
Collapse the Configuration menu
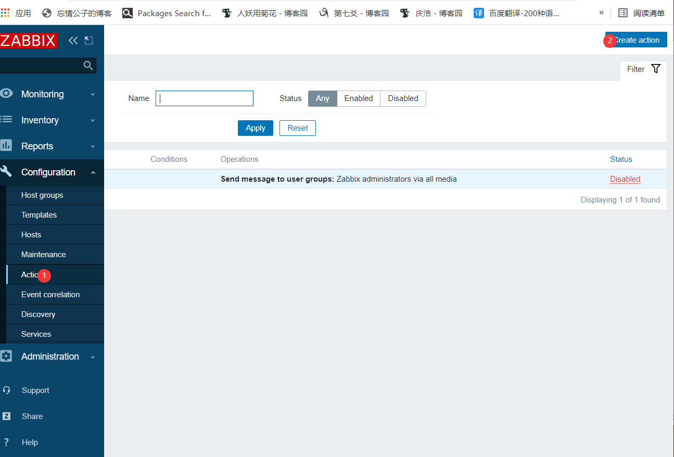click(52, 172)
